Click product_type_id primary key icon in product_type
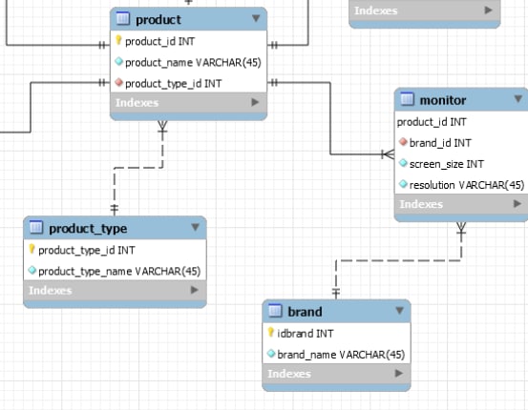528x410 pixels. click(x=32, y=249)
